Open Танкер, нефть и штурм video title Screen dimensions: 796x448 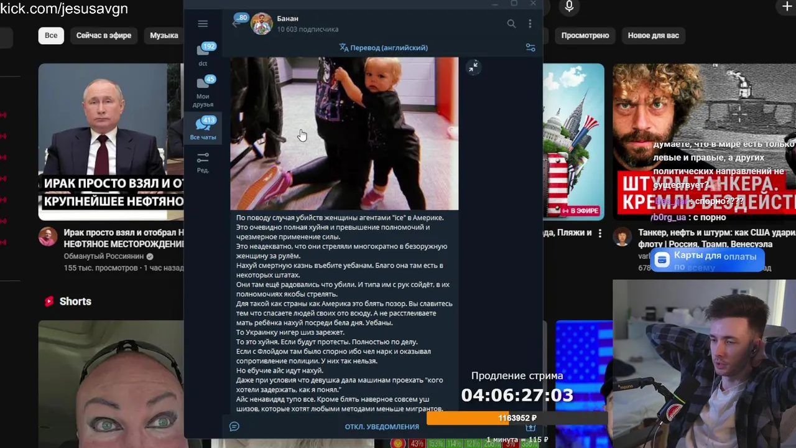716,238
